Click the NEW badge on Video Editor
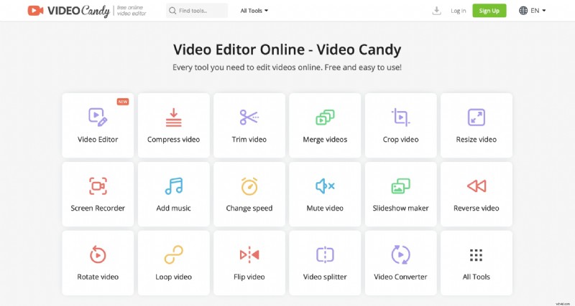 (123, 102)
